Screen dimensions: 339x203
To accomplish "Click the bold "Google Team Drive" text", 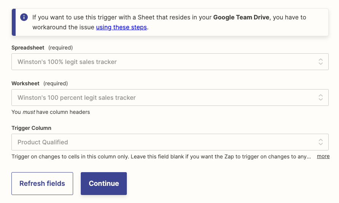I will (241, 17).
